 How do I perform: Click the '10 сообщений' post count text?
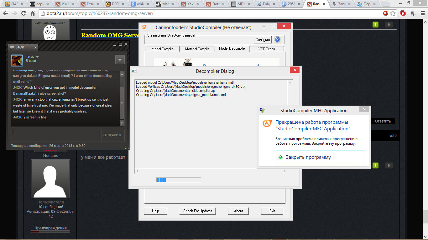[x=50, y=207]
